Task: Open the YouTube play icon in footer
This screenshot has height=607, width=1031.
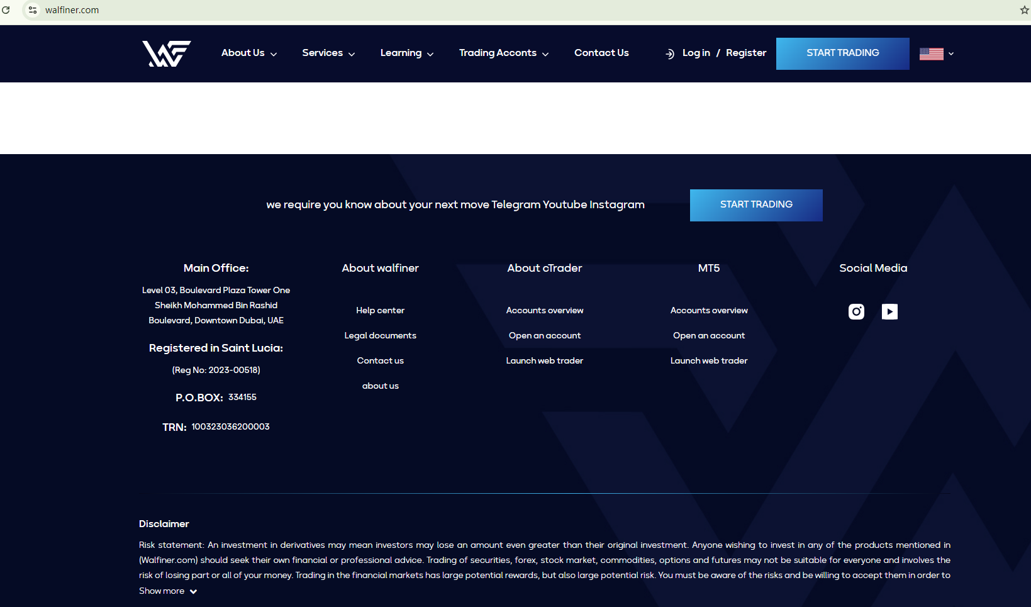Action: point(889,311)
